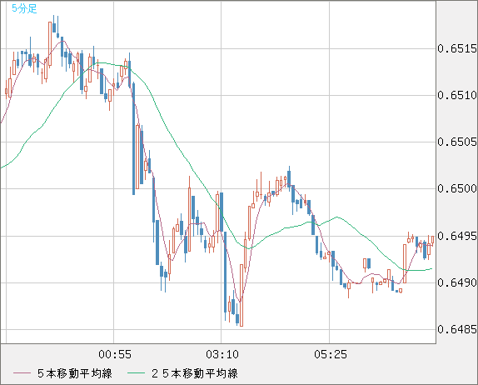This screenshot has height=385, width=478.
Task: Click the 25本移動平均線 legend text
Action: pos(195,373)
